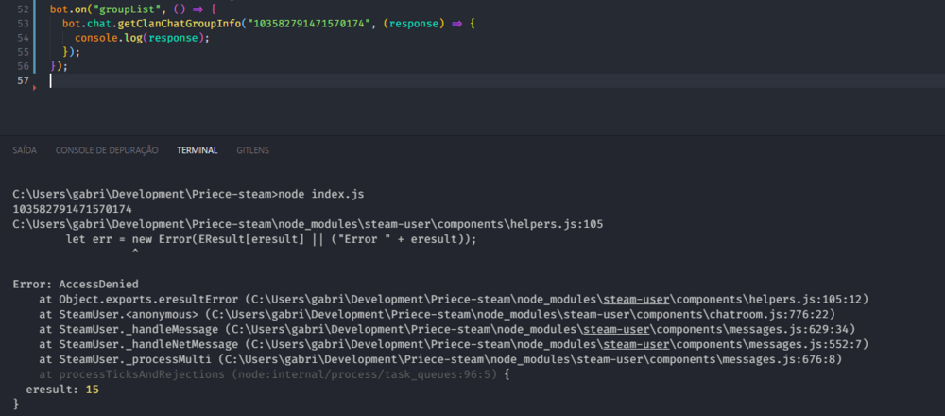
Task: Click line number 54 in the gutter
Action: (24, 37)
